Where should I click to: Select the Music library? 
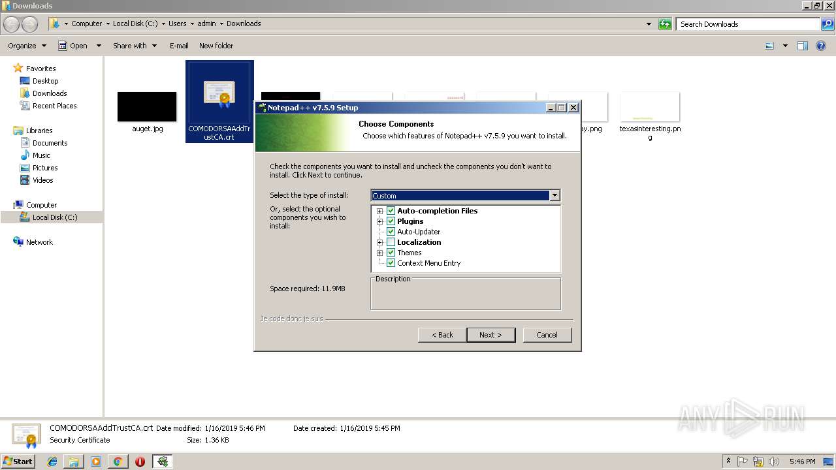click(41, 155)
